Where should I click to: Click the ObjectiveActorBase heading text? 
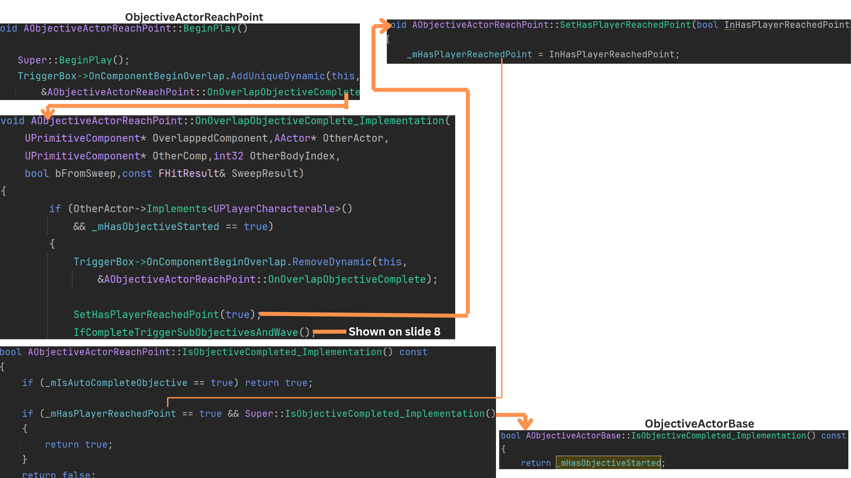(699, 424)
